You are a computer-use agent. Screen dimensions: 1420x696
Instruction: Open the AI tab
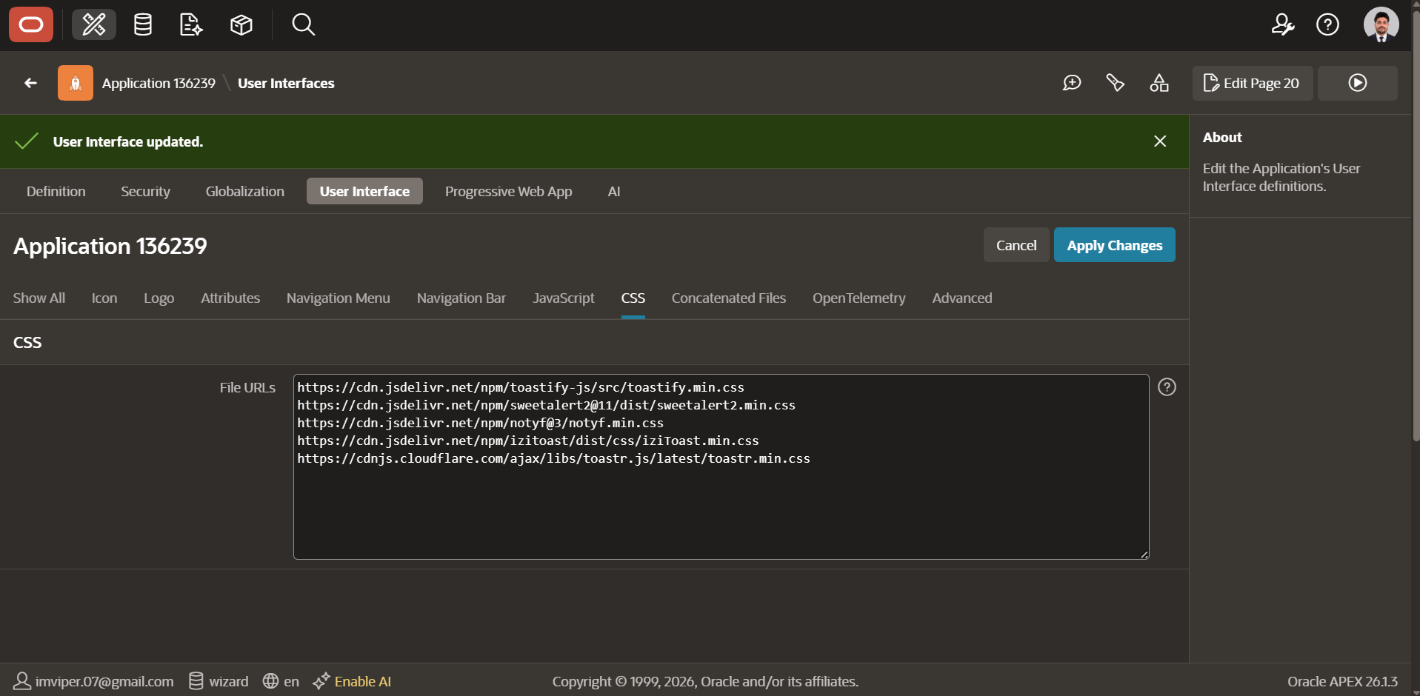tap(614, 191)
